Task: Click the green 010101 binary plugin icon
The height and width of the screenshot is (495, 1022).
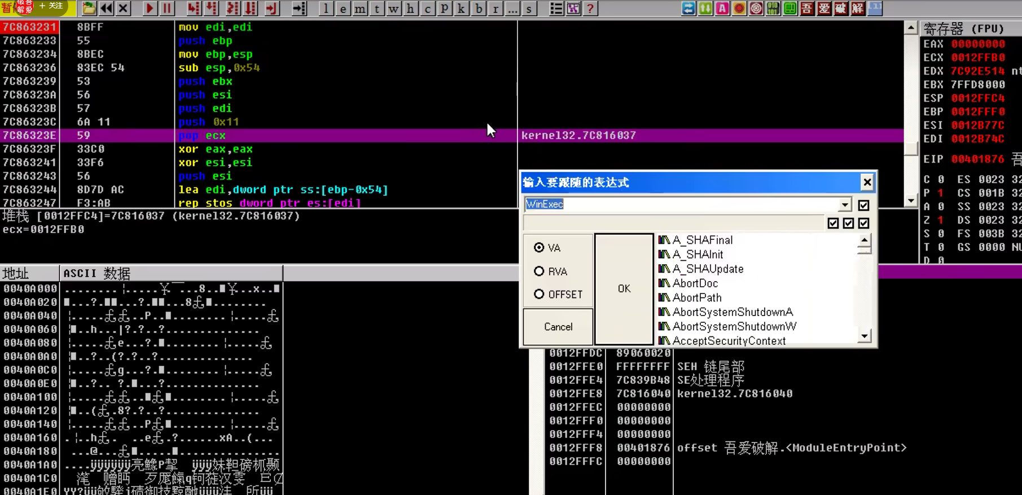Action: tap(773, 8)
